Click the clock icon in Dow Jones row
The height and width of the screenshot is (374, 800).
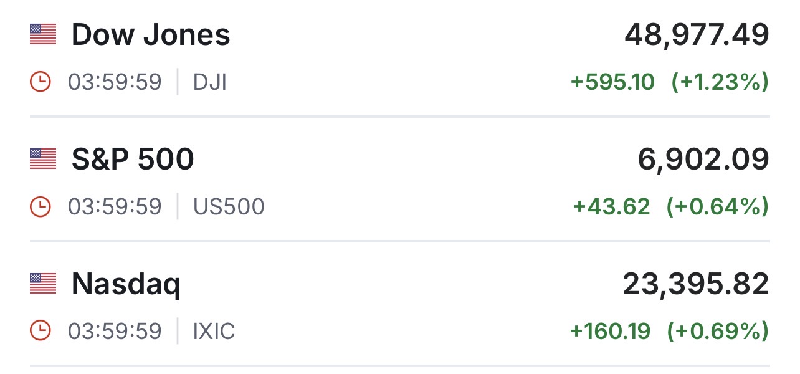(40, 82)
